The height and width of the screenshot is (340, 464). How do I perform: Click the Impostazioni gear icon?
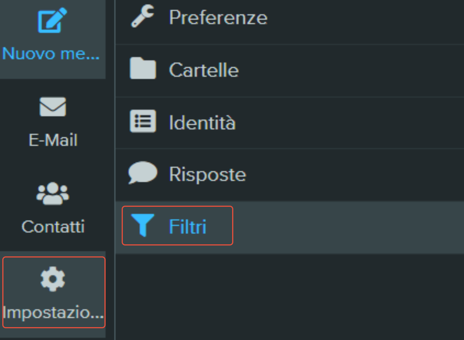[53, 279]
